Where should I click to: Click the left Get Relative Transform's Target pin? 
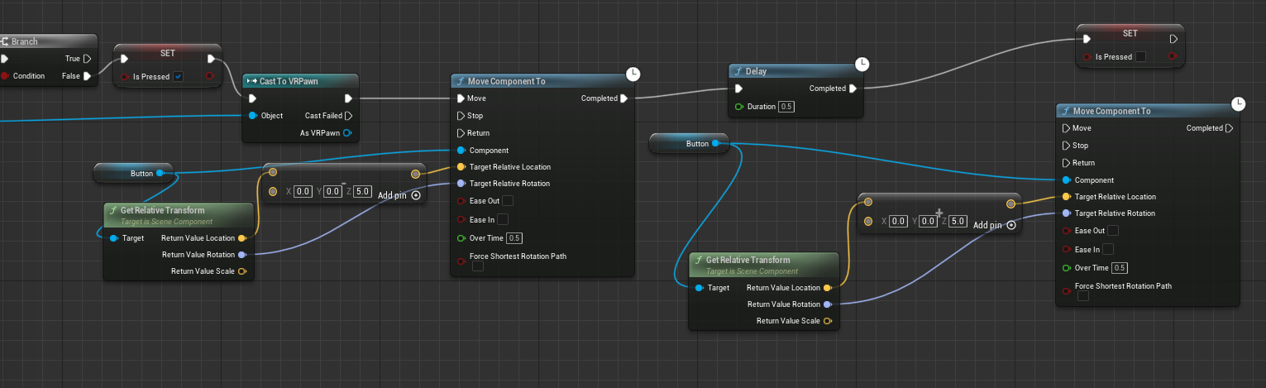pyautogui.click(x=113, y=238)
